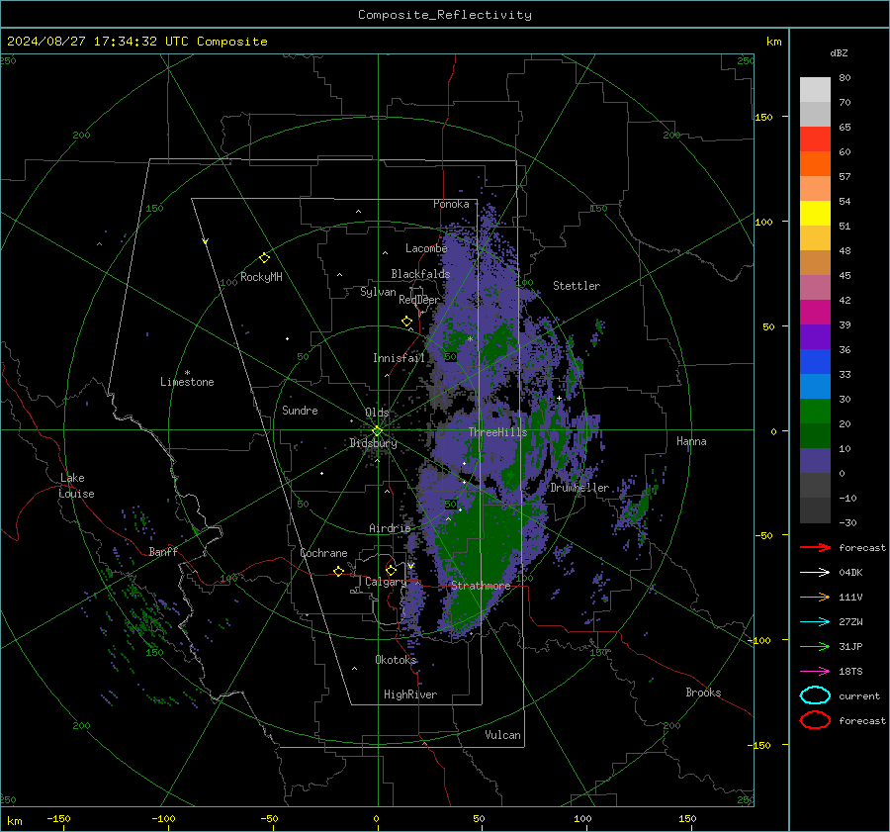Click the Calgary city label

(386, 582)
